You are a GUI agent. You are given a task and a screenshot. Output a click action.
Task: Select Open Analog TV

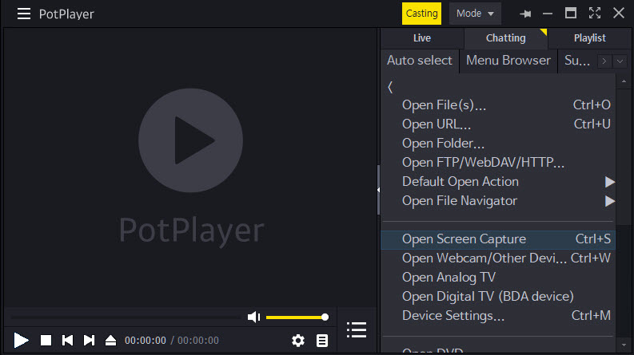tap(498, 278)
